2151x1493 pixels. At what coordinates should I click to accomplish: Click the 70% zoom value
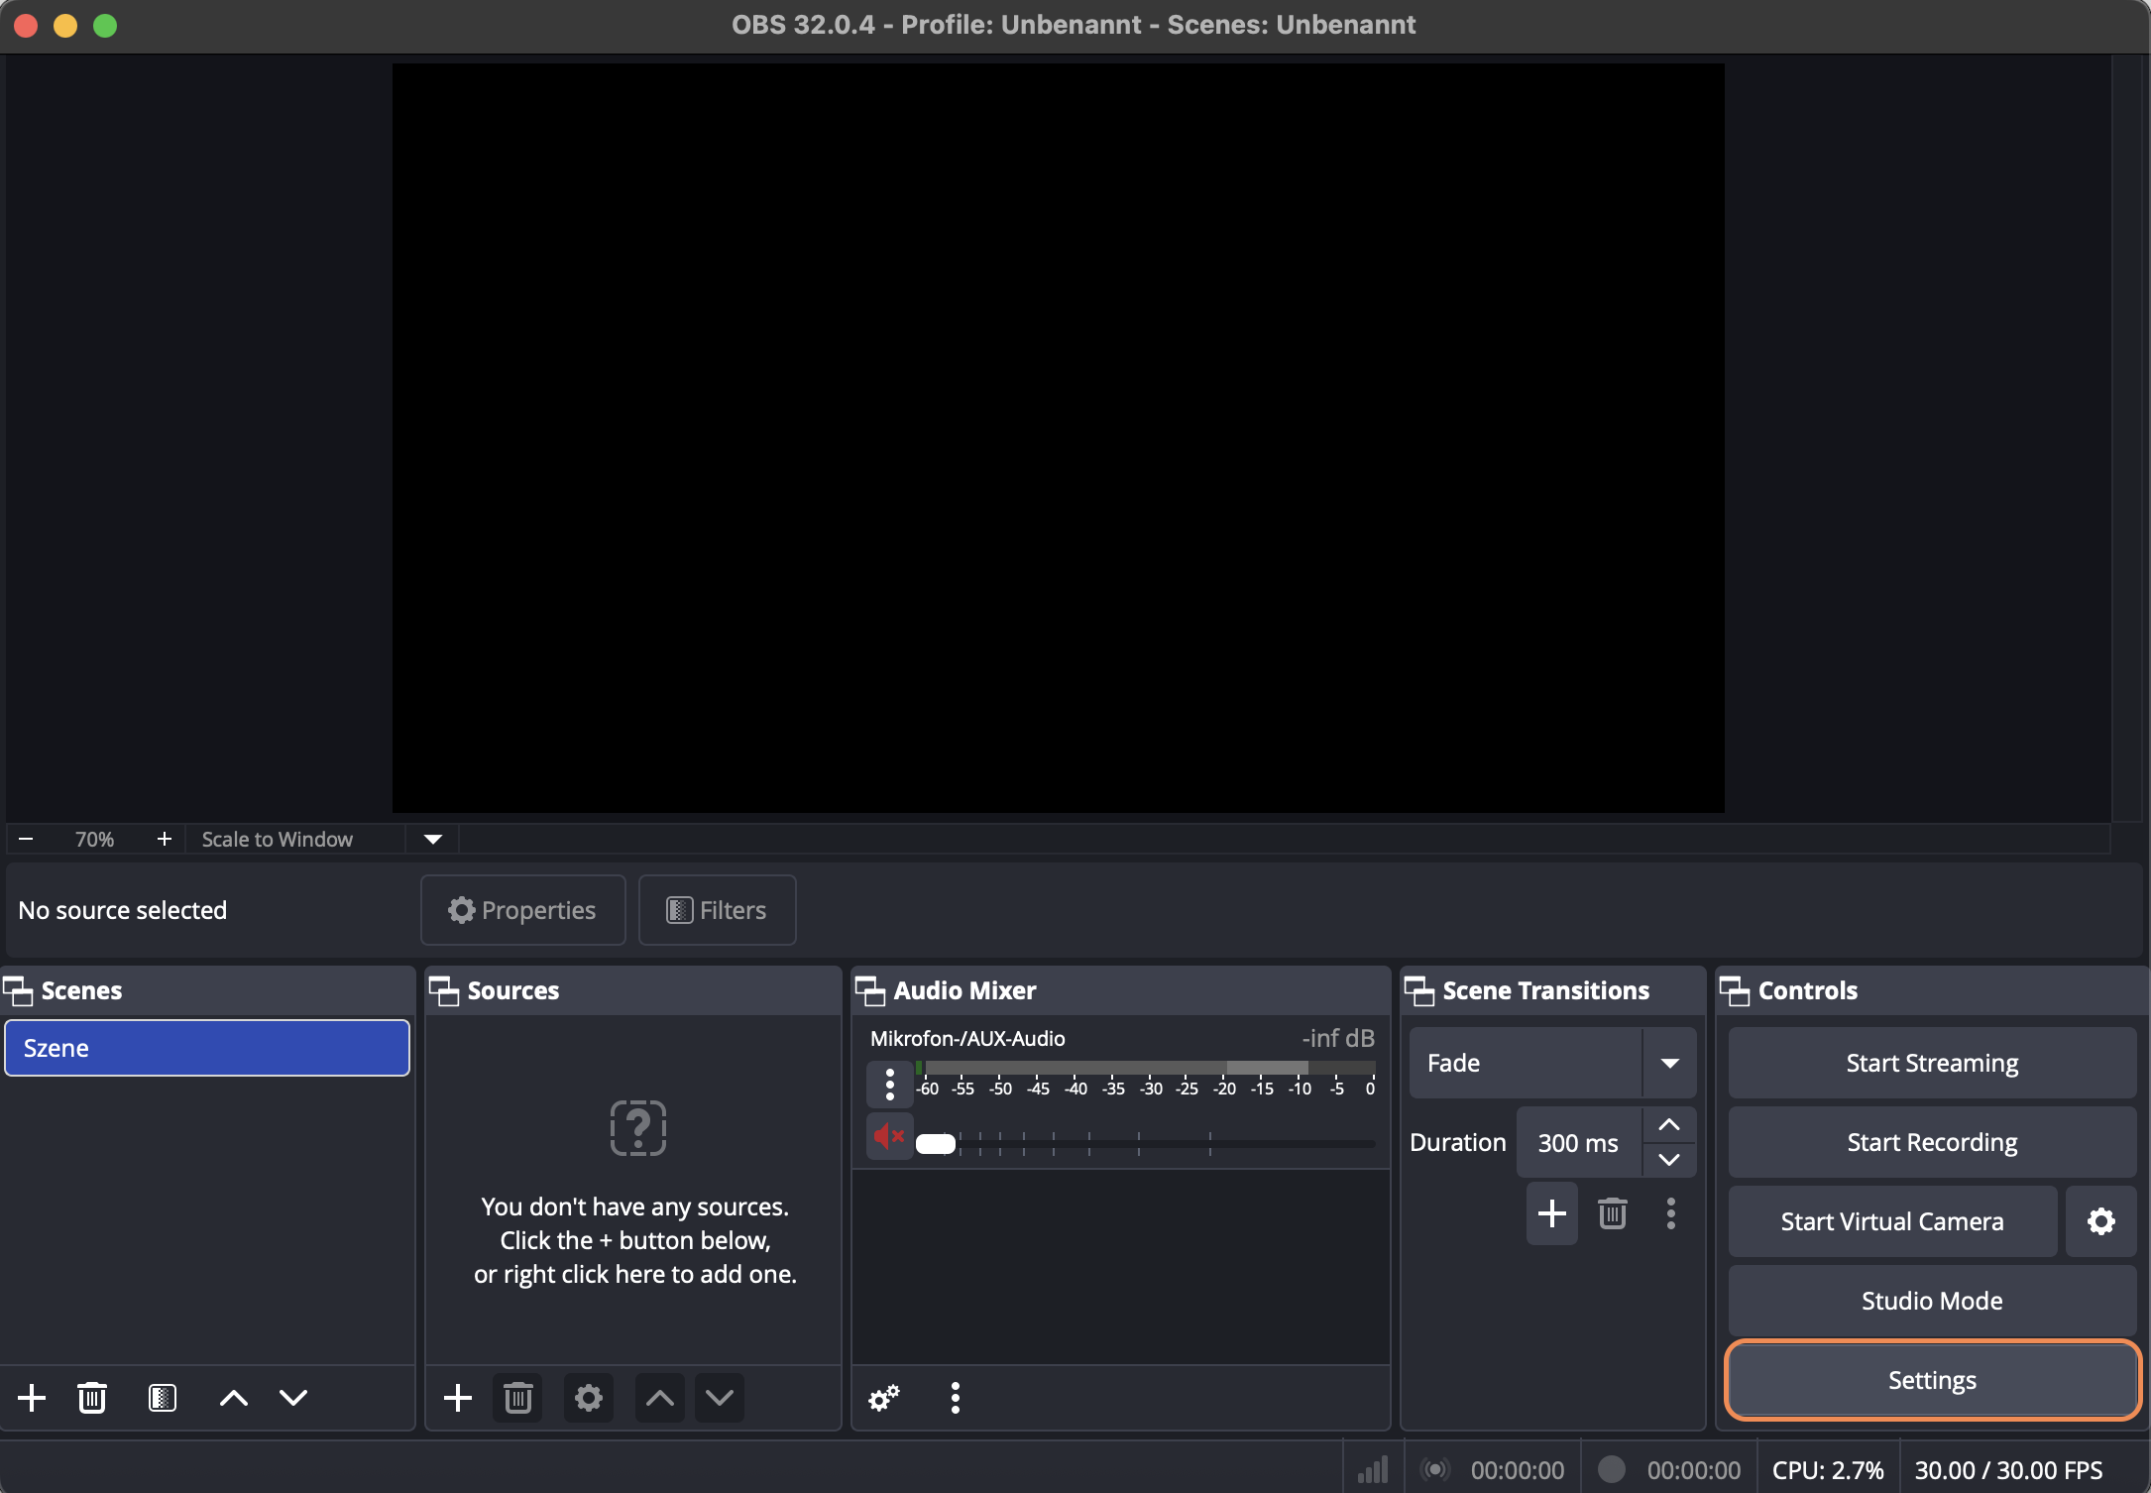tap(94, 839)
